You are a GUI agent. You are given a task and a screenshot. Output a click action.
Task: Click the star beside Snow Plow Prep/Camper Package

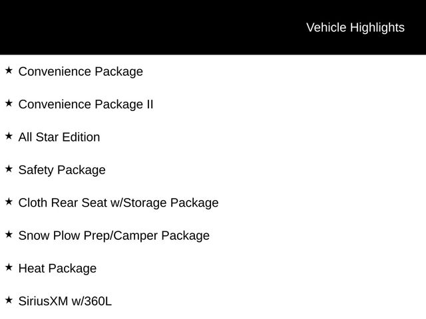(x=8, y=235)
